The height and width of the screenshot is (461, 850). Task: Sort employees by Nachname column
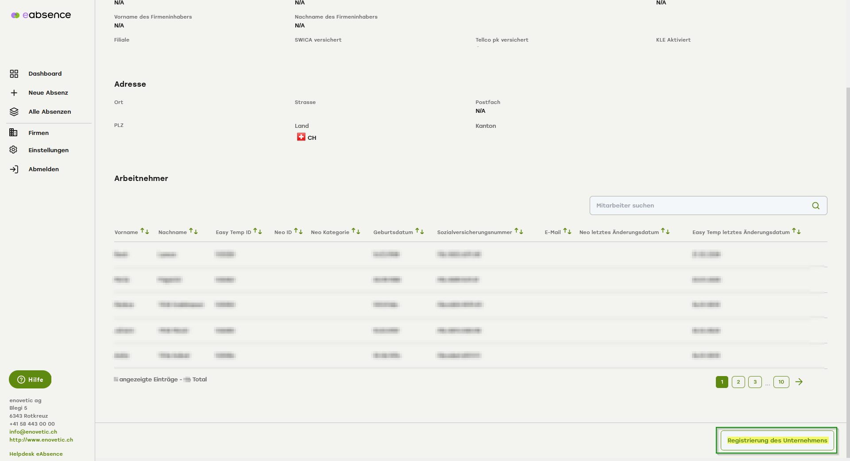tap(193, 231)
